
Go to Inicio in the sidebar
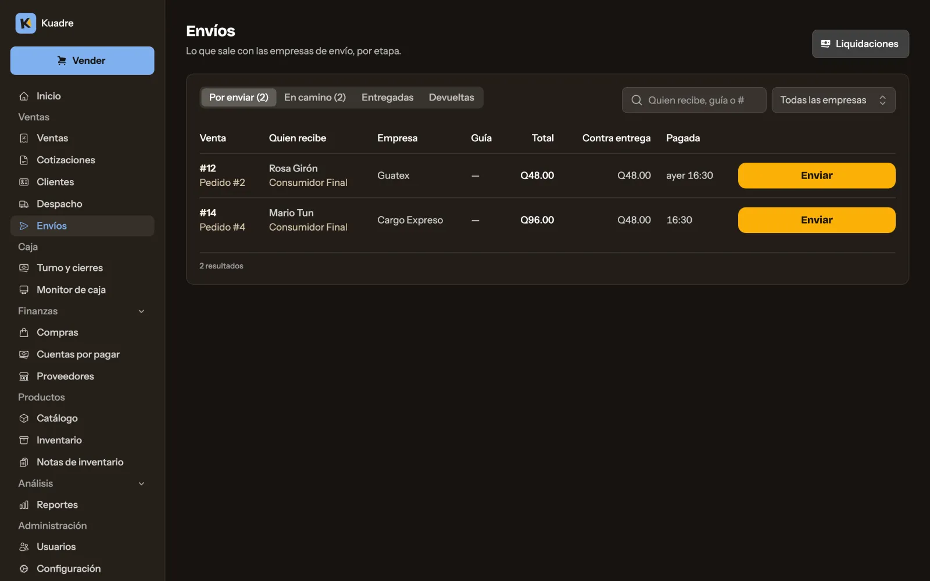point(82,96)
